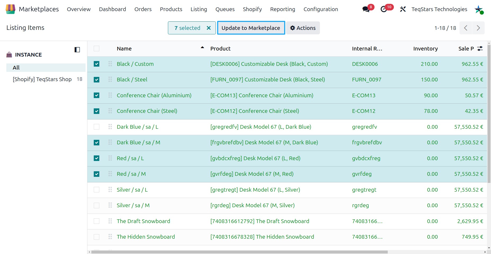
Task: Click drag handle of Conference Chair (Steel)
Action: point(110,111)
